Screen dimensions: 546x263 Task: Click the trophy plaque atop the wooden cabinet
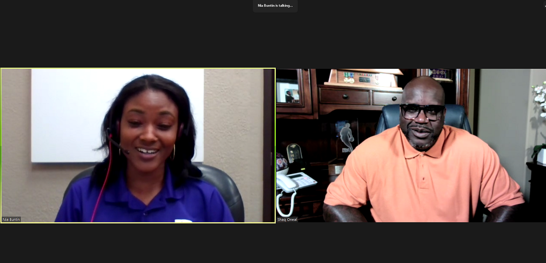click(363, 78)
